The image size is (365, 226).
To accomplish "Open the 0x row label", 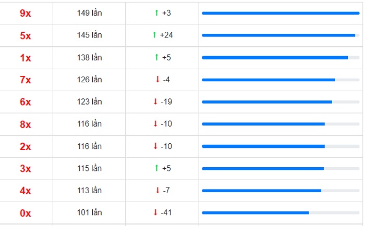I will tap(26, 213).
